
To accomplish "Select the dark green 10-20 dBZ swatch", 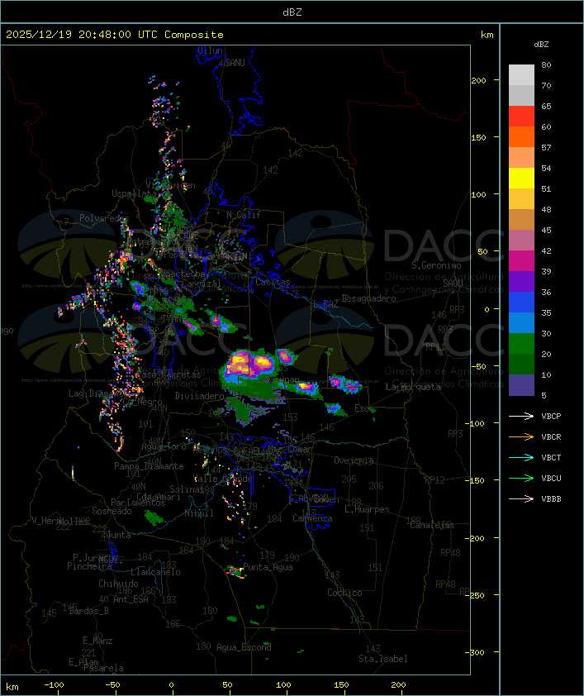I will (521, 364).
